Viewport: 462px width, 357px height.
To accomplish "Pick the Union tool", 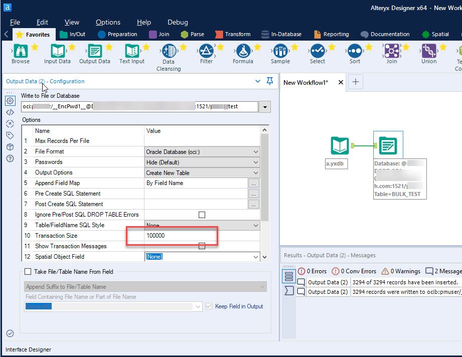I will pyautogui.click(x=429, y=51).
